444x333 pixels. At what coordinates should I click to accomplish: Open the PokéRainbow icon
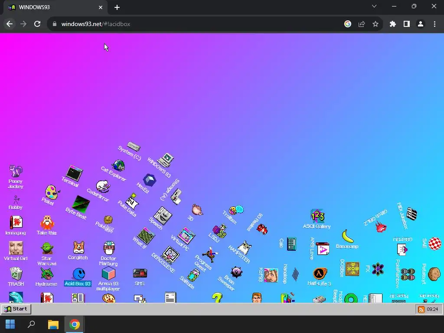(408, 274)
